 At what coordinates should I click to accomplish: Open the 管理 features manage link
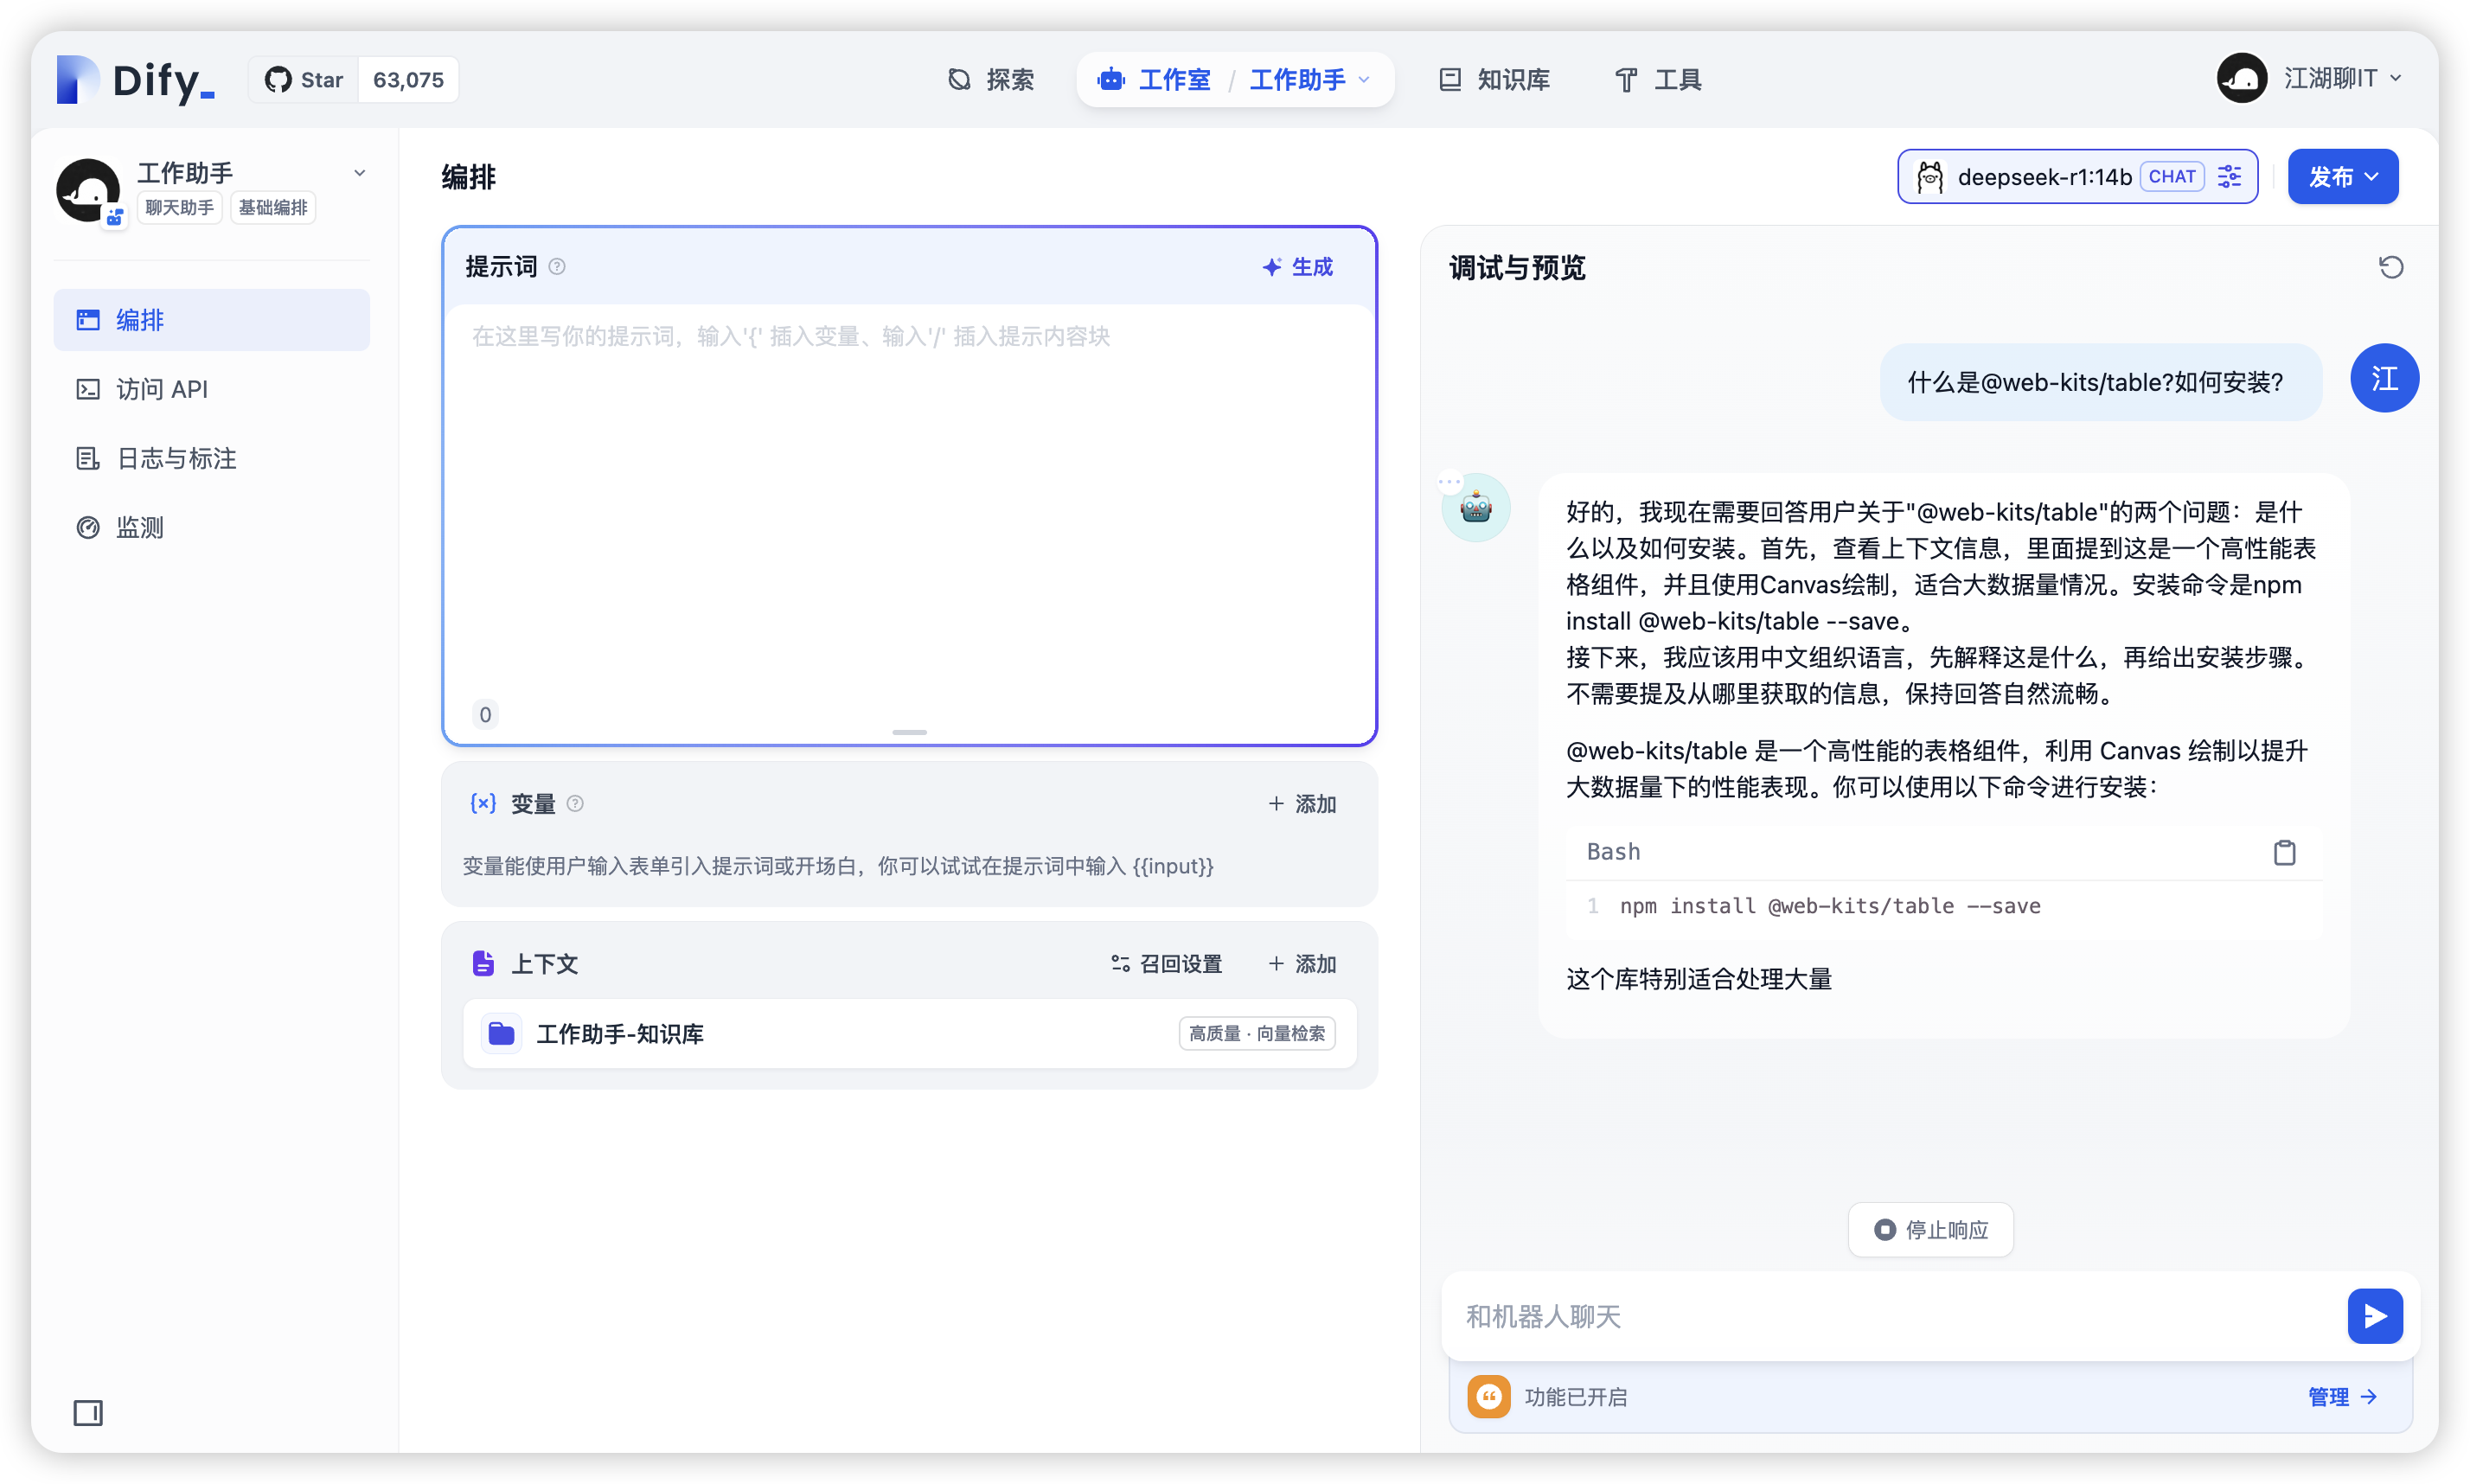[2342, 1397]
